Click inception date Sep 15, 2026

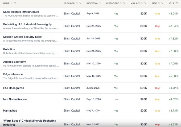tap(94, 99)
